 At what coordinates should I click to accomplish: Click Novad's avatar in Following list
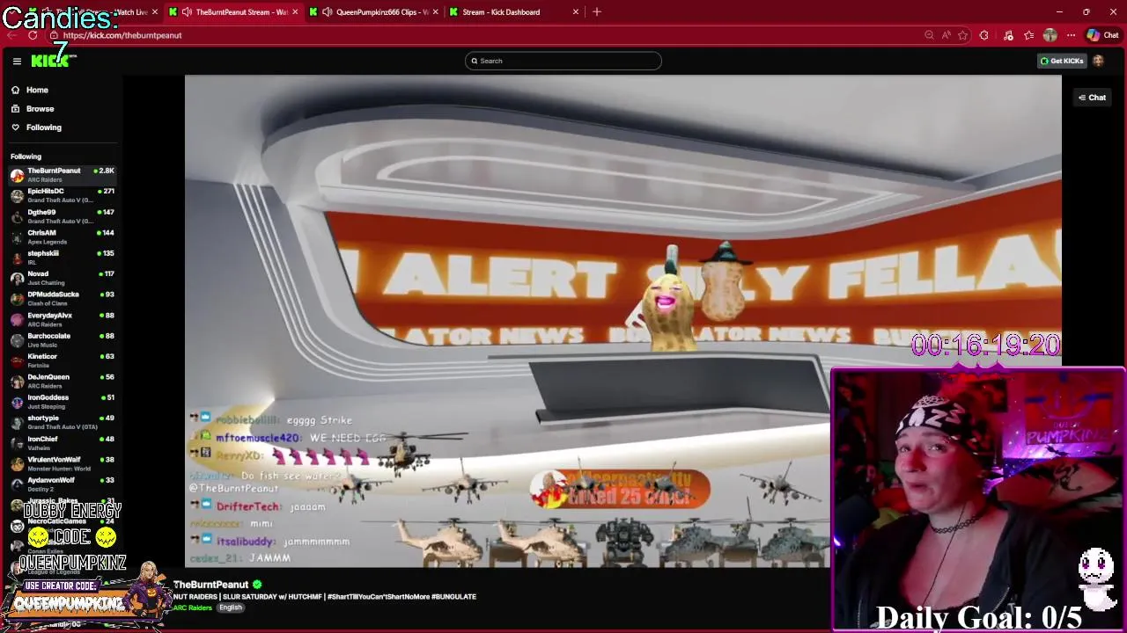pos(17,278)
